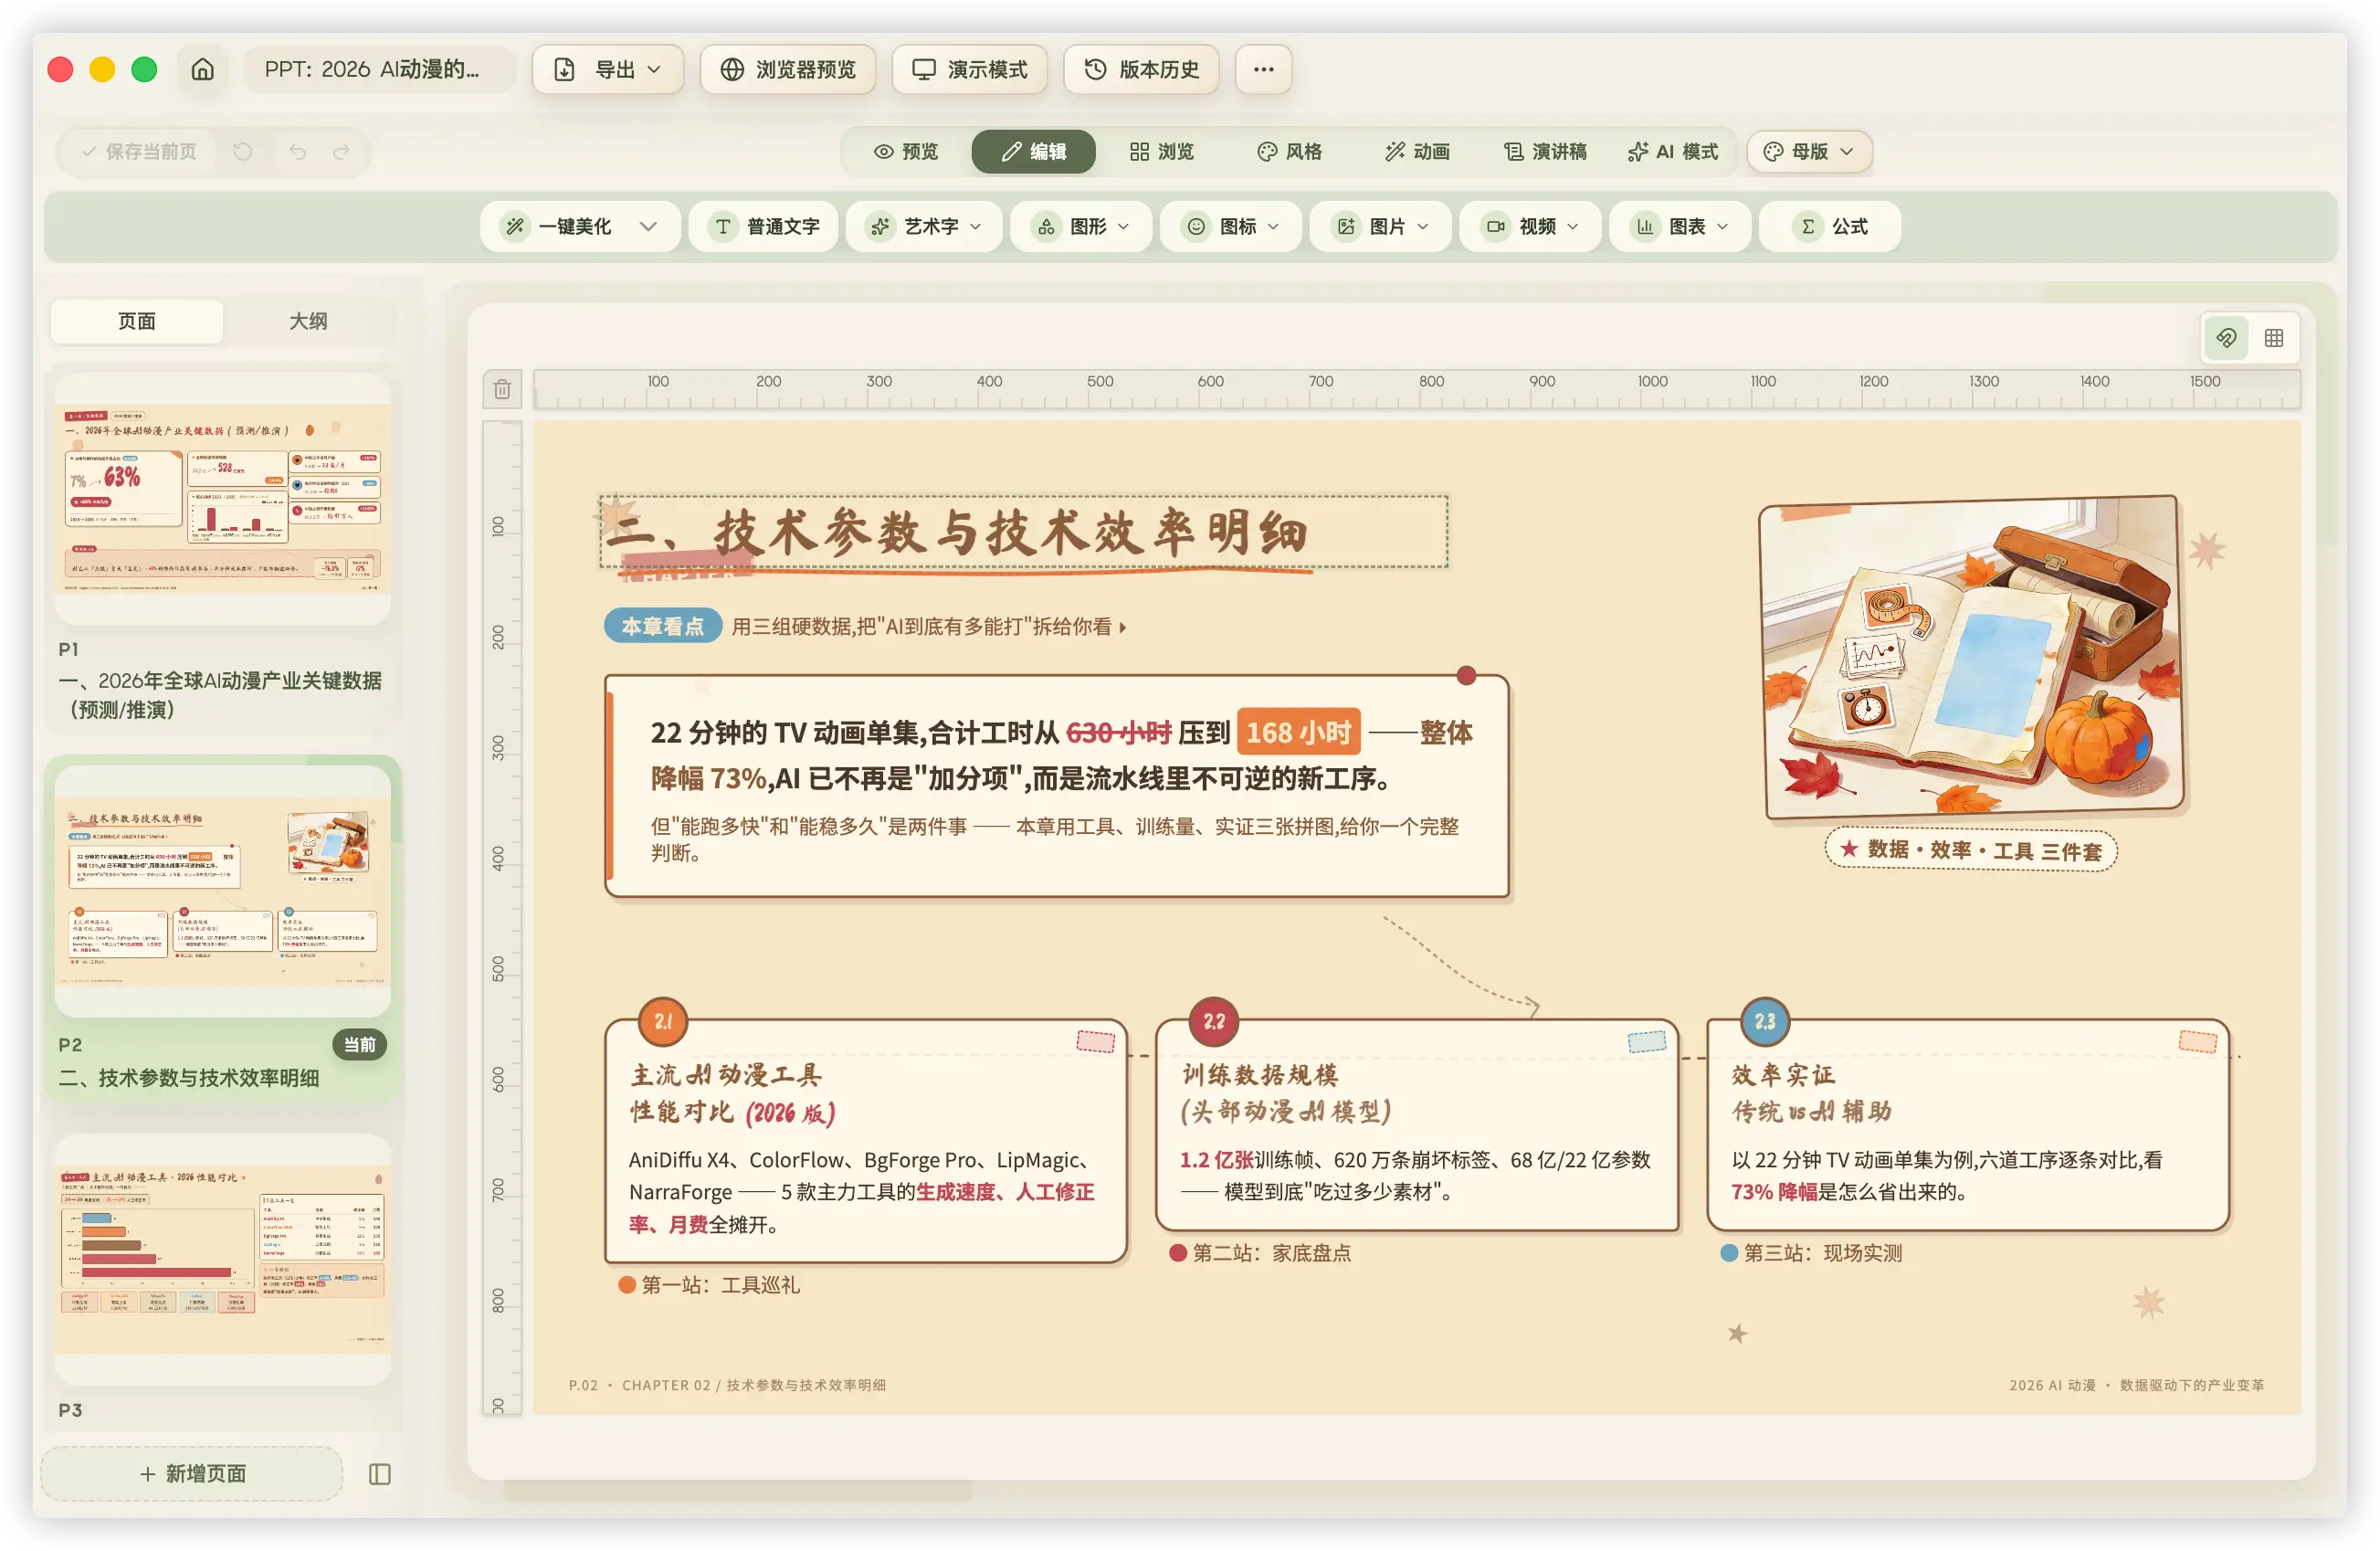Select the slide title 技术参数与技术效率明细
This screenshot has height=1551, width=2380.
point(1024,532)
